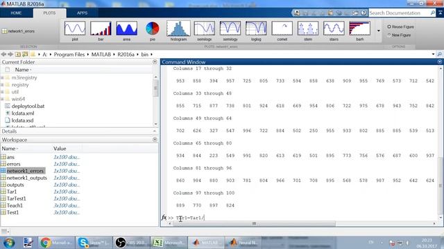The height and width of the screenshot is (249, 444).
Task: Choose the bar chart icon
Action: click(101, 31)
